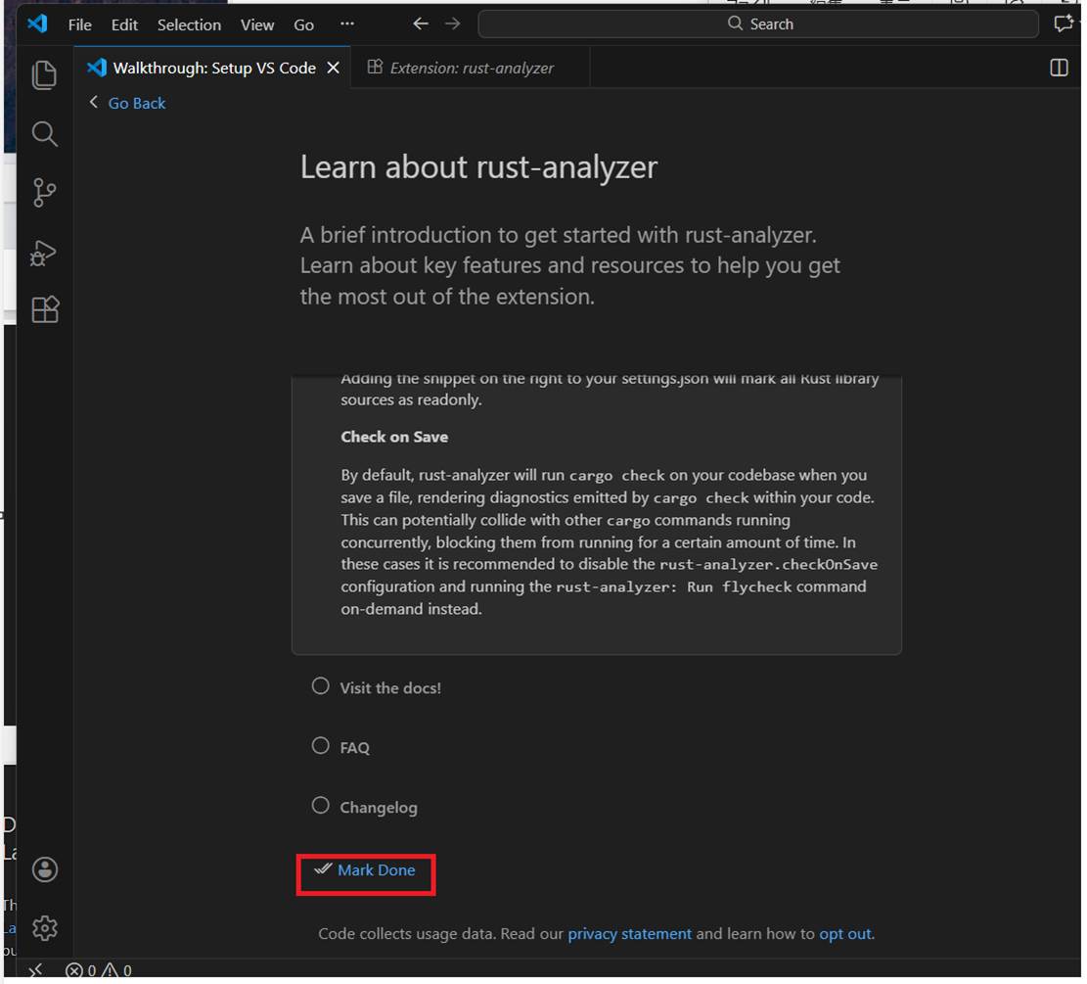1087x984 pixels.
Task: Click the Go Back link
Action: [x=136, y=103]
